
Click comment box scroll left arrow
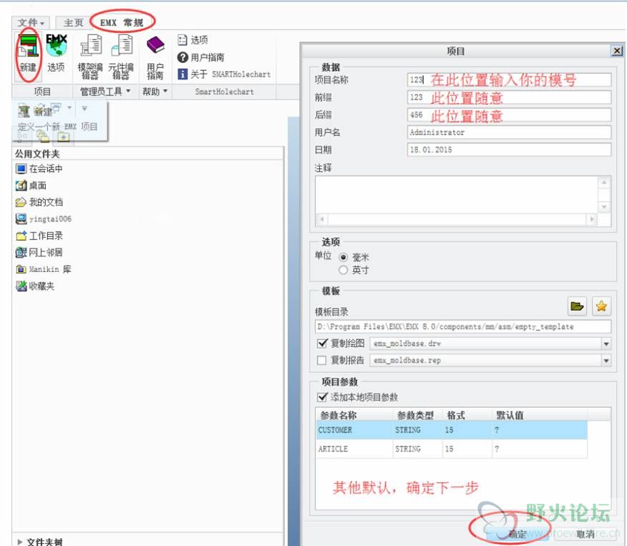coord(322,219)
